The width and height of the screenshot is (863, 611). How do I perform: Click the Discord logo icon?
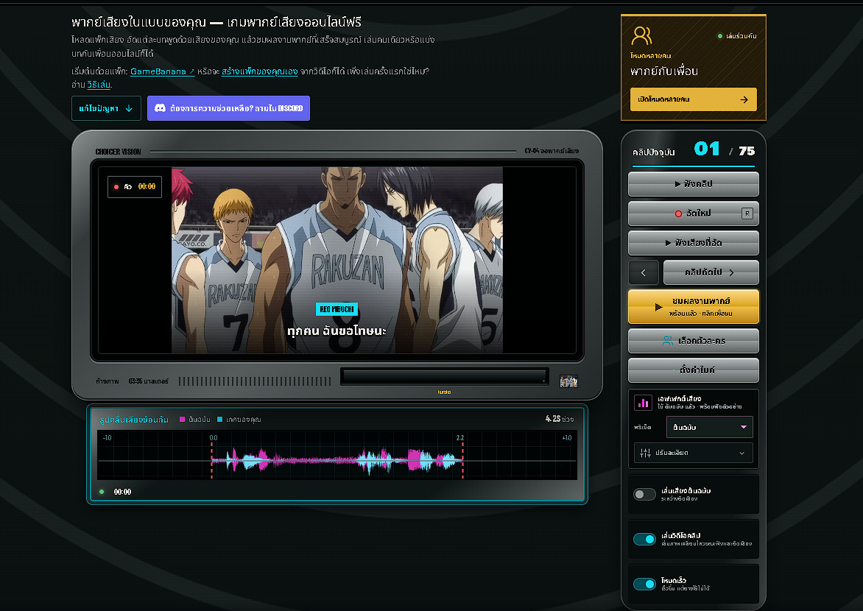click(x=161, y=108)
